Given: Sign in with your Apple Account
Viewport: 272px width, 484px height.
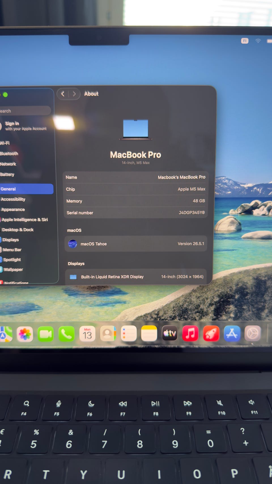Looking at the screenshot, I should (25, 126).
